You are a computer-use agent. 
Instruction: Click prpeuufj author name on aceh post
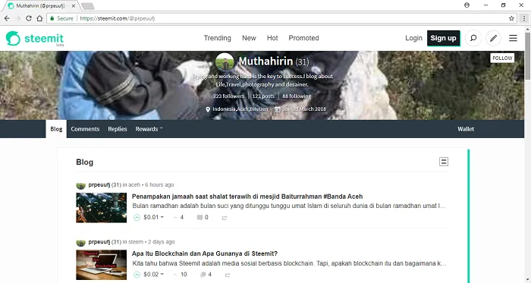pyautogui.click(x=99, y=185)
